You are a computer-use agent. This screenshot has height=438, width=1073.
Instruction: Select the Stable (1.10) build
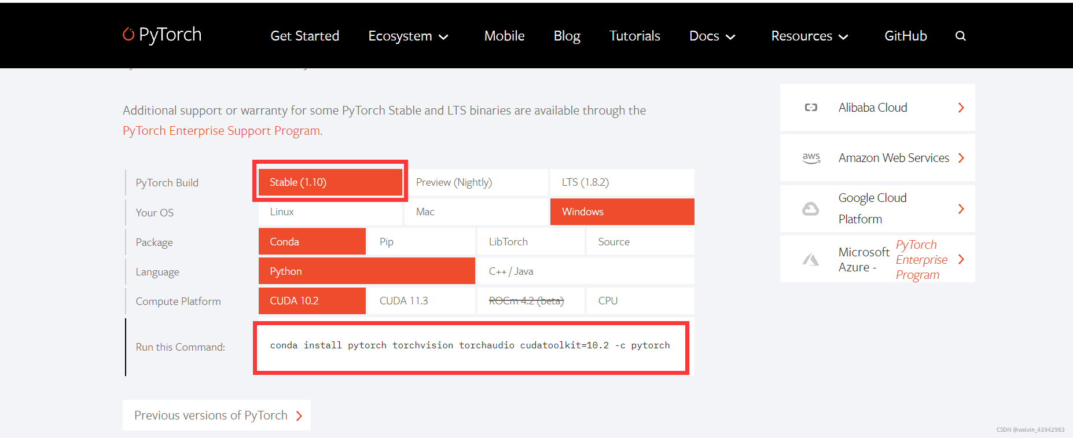[x=330, y=182]
